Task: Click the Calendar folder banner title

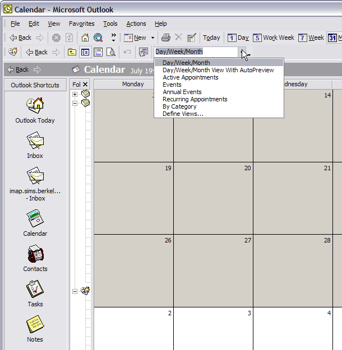Action: click(x=104, y=69)
